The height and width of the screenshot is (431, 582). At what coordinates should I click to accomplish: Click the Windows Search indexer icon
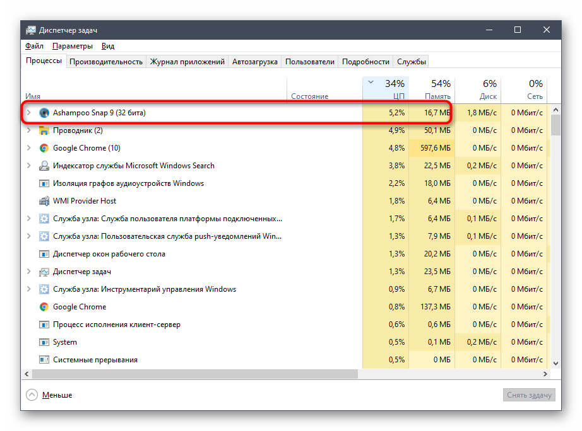pos(44,166)
